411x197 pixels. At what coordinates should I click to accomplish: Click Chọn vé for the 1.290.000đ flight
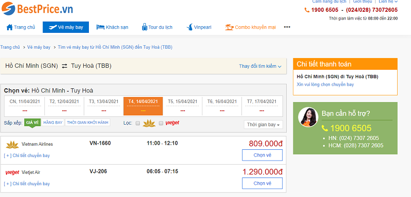coord(262,183)
